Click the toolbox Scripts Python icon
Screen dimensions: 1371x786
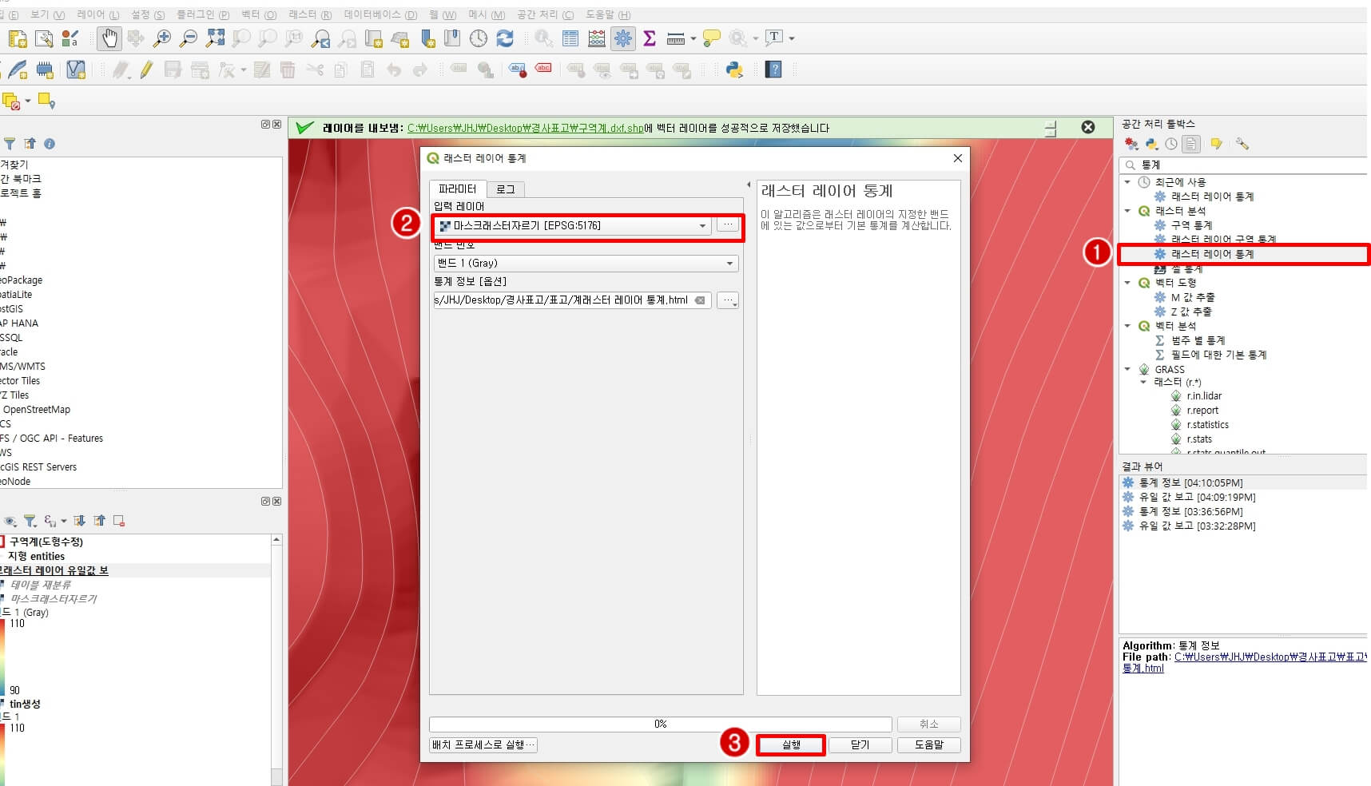pos(1151,144)
